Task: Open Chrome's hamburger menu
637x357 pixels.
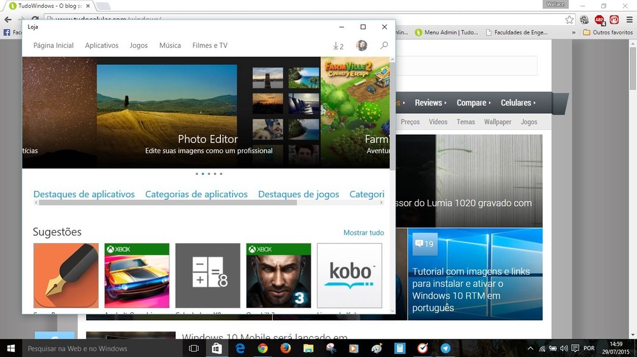Action: (x=629, y=20)
